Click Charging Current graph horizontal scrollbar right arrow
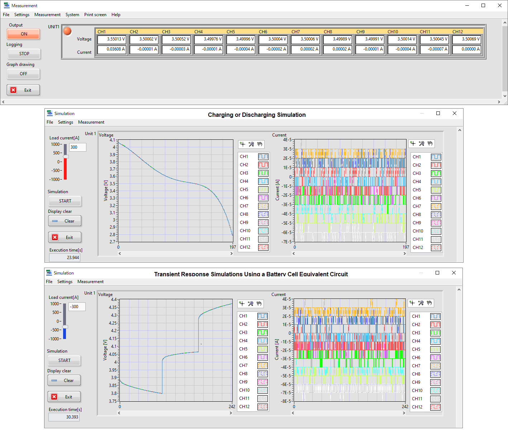 point(404,253)
